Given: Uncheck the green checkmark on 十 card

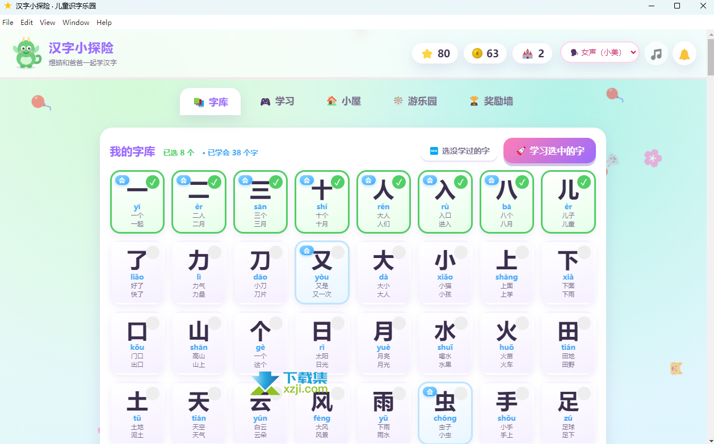Looking at the screenshot, I should click(x=338, y=182).
